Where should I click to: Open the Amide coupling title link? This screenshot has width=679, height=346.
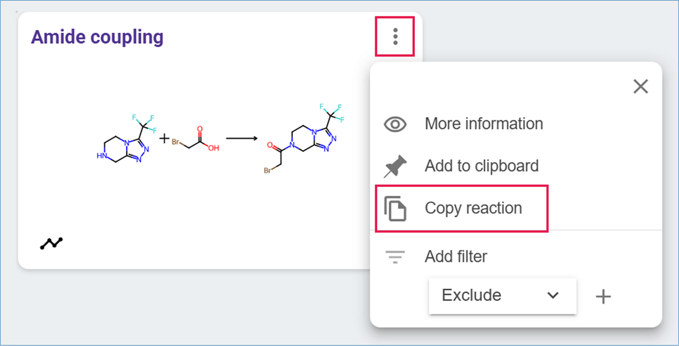point(97,37)
